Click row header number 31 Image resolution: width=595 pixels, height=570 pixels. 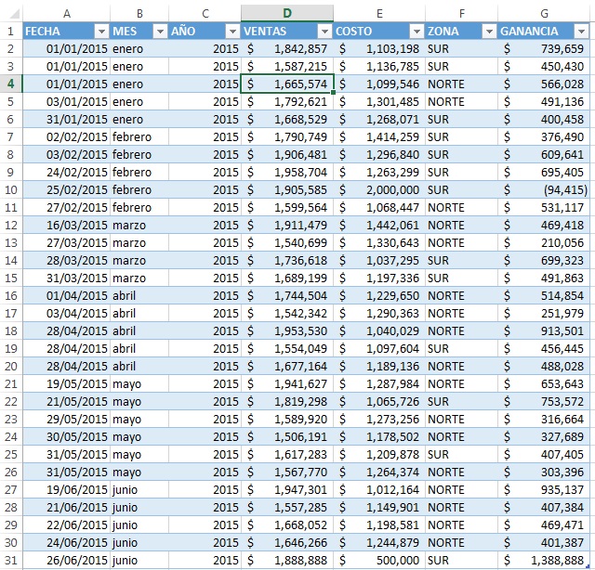pyautogui.click(x=9, y=560)
